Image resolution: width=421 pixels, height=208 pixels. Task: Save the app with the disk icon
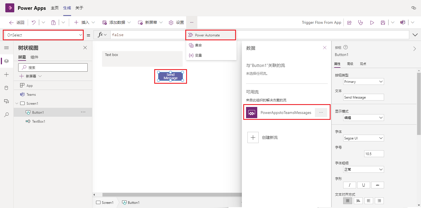[x=383, y=23]
